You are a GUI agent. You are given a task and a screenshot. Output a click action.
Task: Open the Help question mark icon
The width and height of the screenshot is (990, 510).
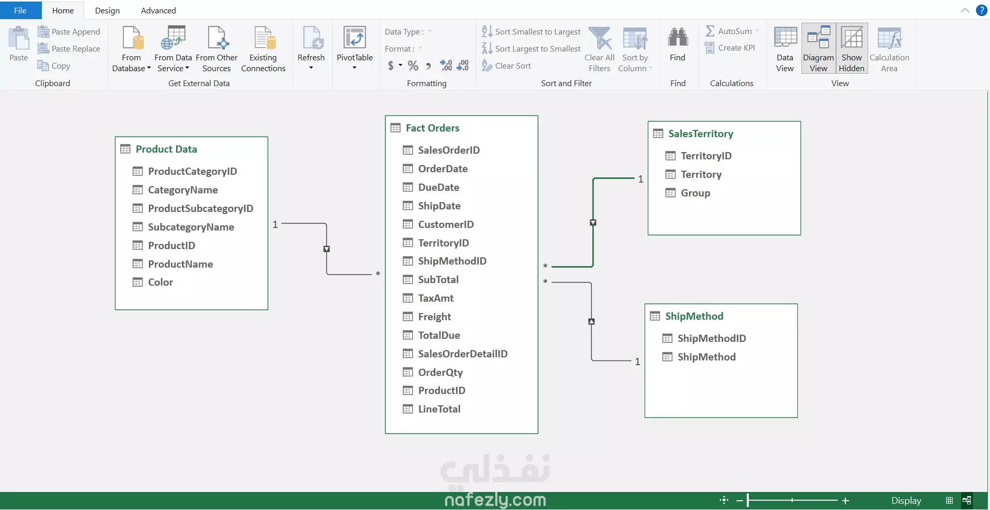point(982,10)
